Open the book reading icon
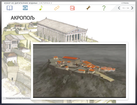Image resolution: width=137 pixels, height=105 pixels. (10, 8)
